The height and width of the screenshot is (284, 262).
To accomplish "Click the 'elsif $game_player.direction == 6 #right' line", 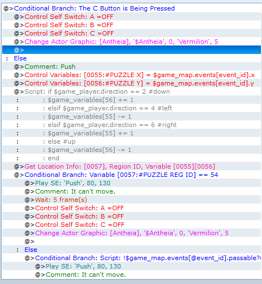I will (132, 125).
